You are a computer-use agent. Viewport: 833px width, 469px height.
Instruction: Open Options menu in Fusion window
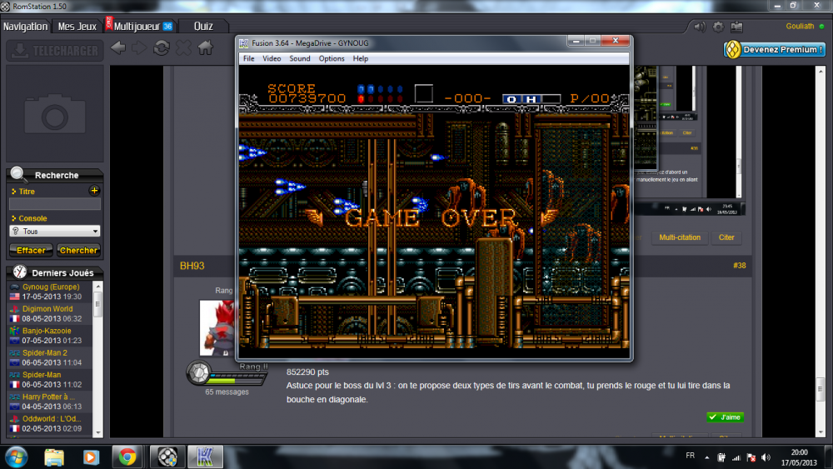click(x=332, y=58)
